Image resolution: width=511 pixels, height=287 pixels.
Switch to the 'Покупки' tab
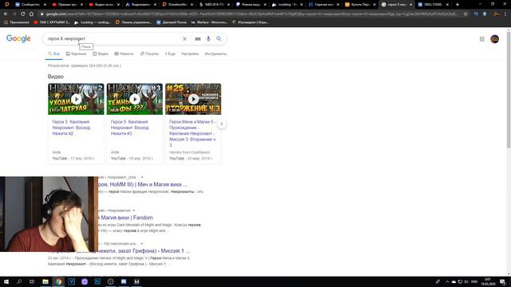tap(149, 53)
